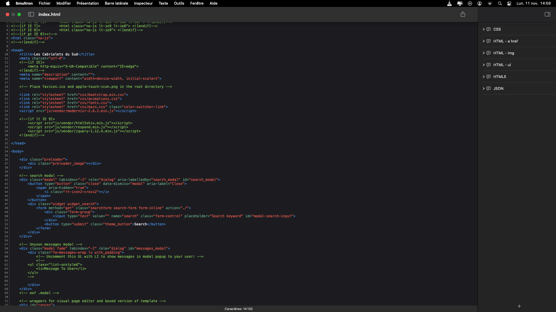Open the Présentation menu
This screenshot has width=556, height=312.
click(88, 3)
